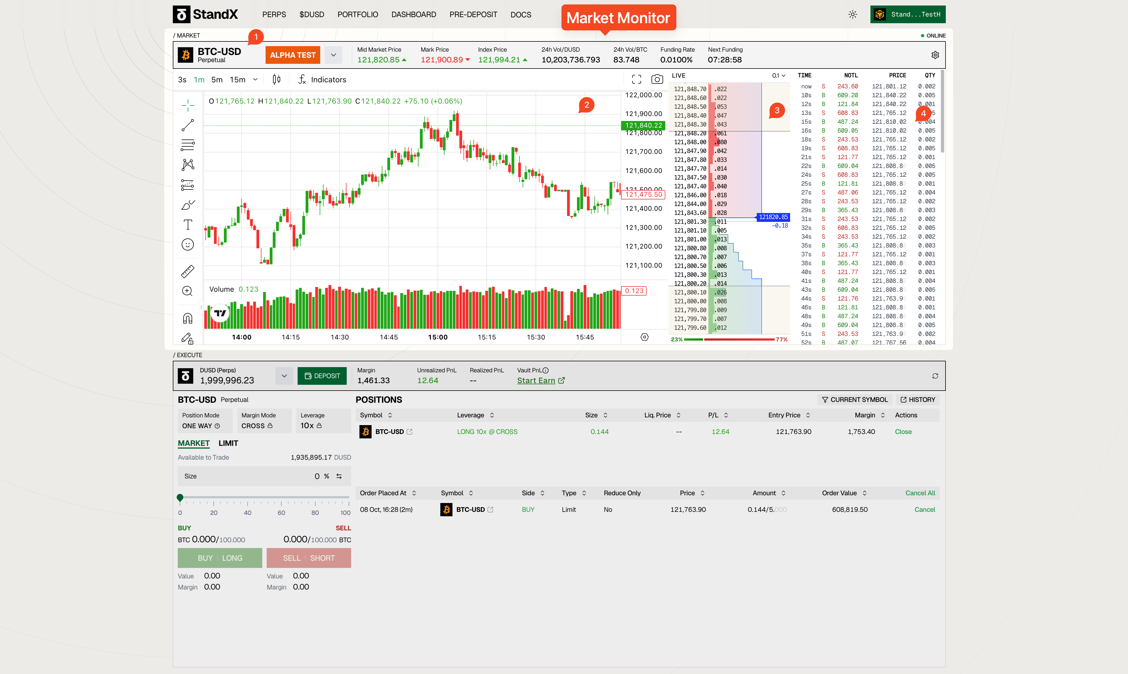The height and width of the screenshot is (674, 1128).
Task: Expand the DUSD account dropdown
Action: click(x=284, y=376)
